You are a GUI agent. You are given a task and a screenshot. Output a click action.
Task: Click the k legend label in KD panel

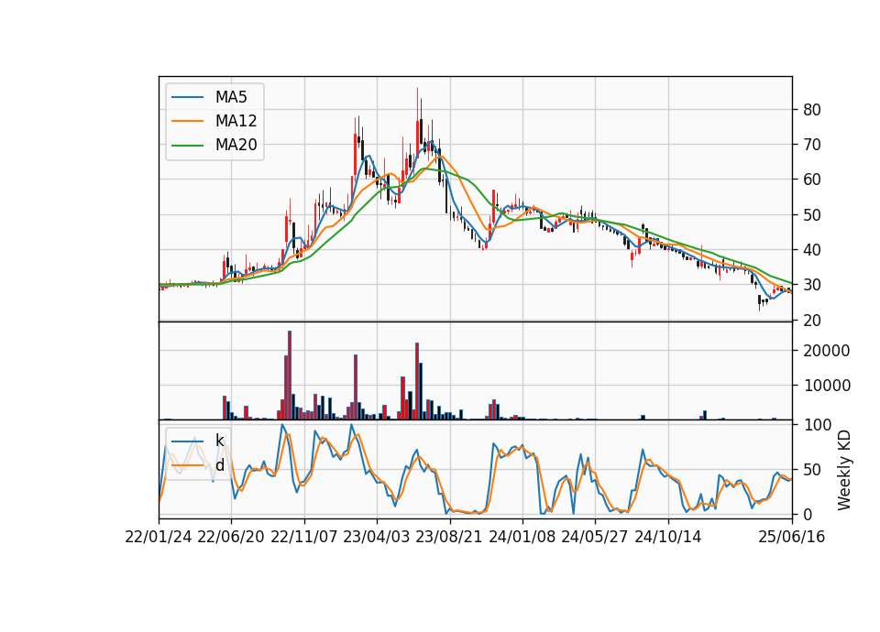[x=219, y=441]
